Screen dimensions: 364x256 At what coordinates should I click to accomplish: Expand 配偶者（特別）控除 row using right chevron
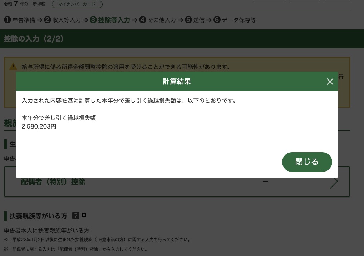tap(334, 182)
